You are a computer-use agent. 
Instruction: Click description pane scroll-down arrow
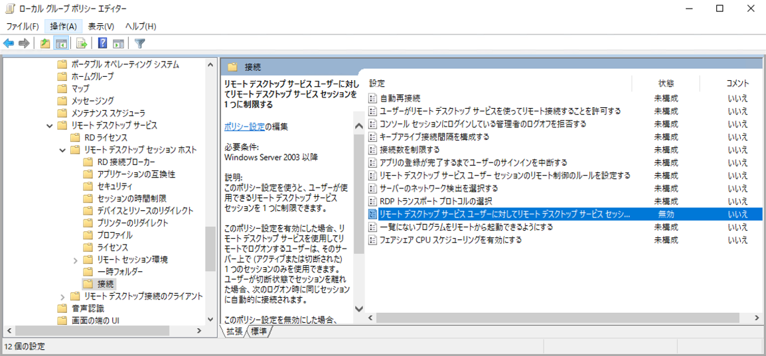359,309
